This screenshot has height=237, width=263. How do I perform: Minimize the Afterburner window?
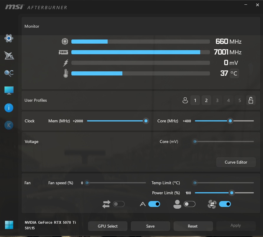[x=246, y=5]
